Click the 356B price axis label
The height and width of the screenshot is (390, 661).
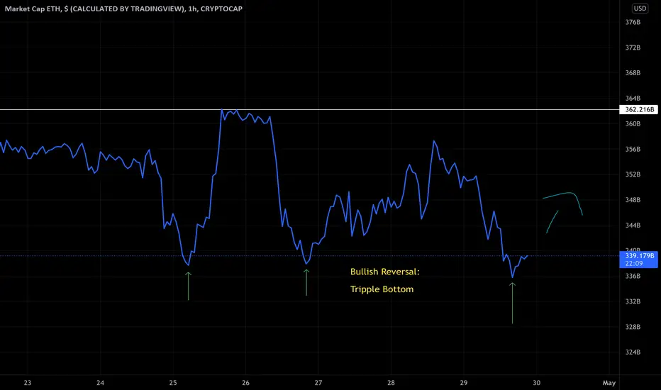tap(633, 149)
